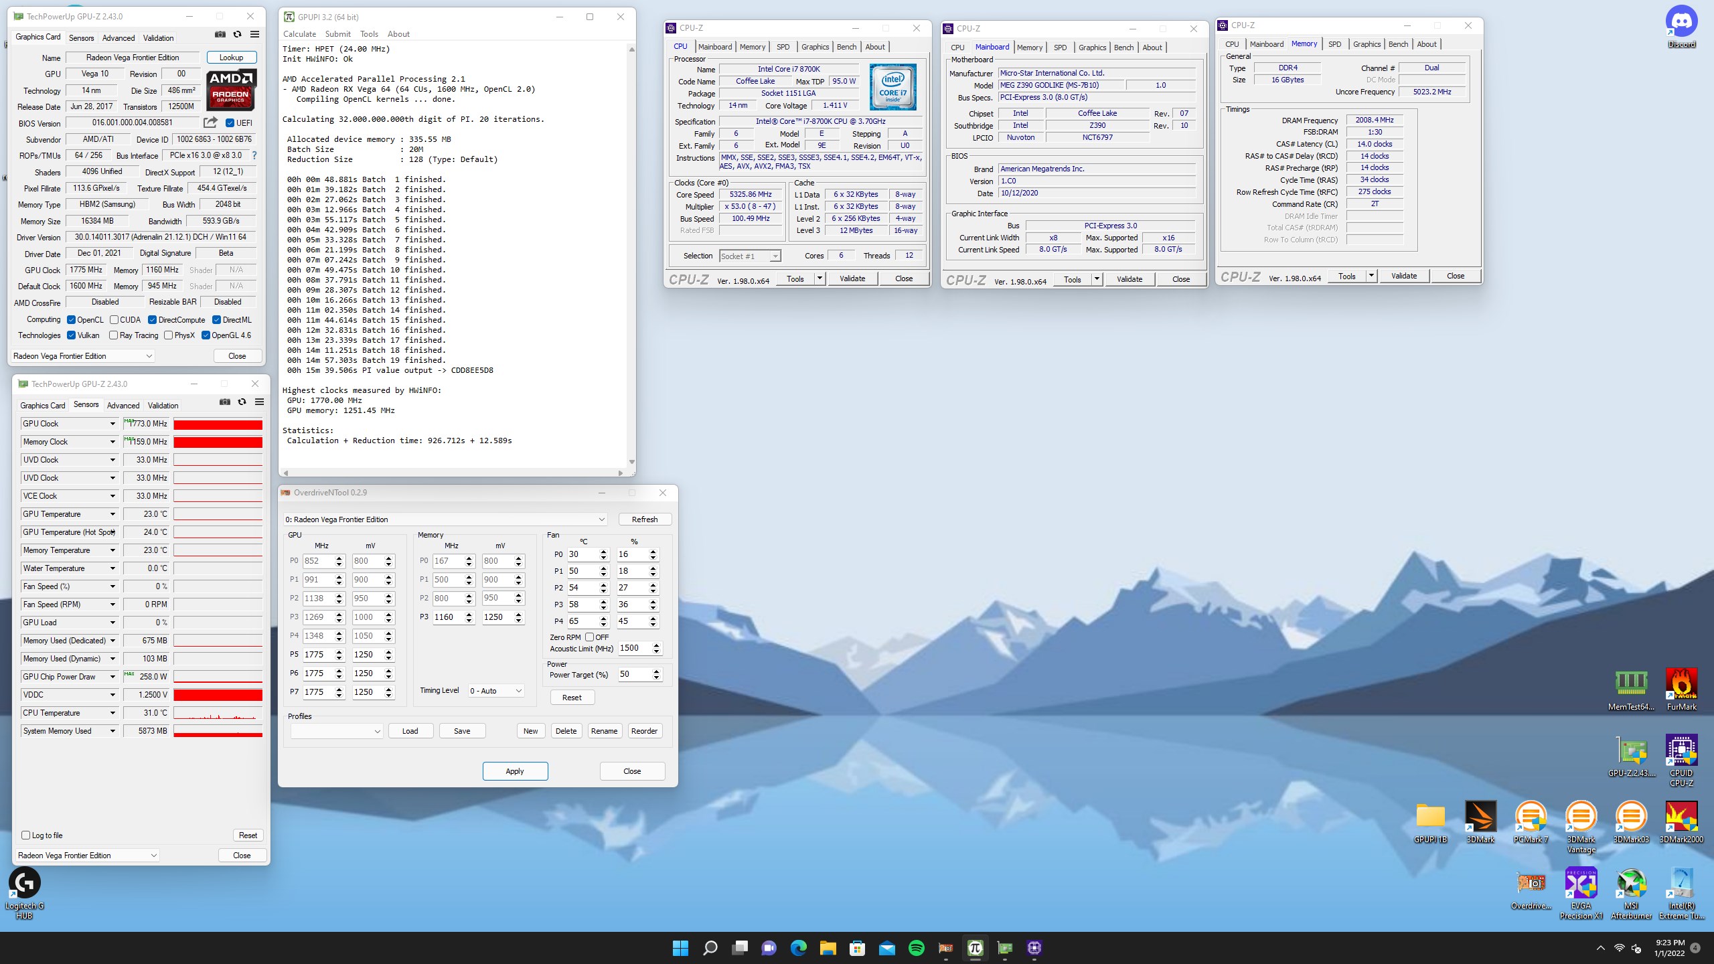Expand the Memory Clock sensor dropdown
This screenshot has width=1714, height=964.
(x=112, y=442)
